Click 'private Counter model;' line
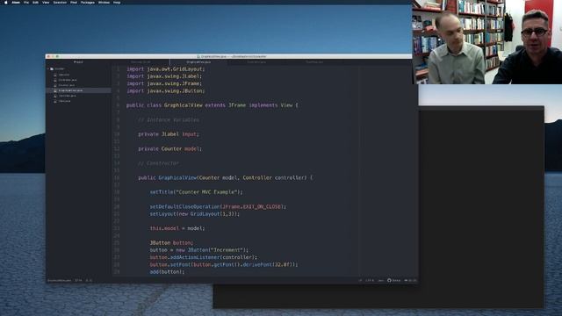 point(169,148)
